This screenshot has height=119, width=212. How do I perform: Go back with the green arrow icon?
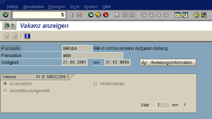coord(91,15)
